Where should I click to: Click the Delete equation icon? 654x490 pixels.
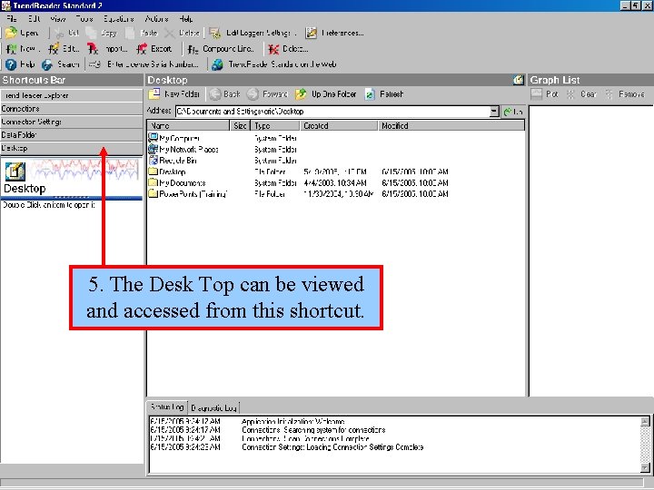tap(273, 49)
